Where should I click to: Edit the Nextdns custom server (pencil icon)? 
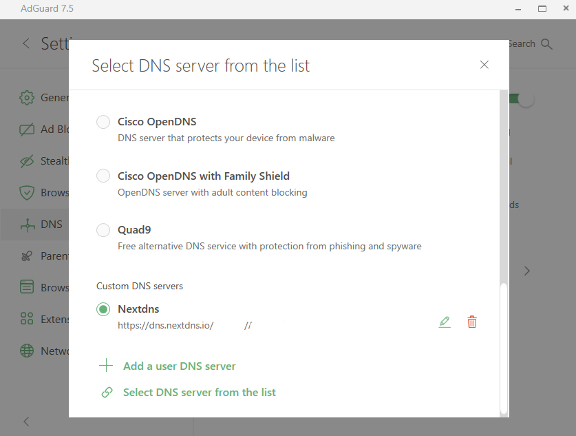pos(445,322)
